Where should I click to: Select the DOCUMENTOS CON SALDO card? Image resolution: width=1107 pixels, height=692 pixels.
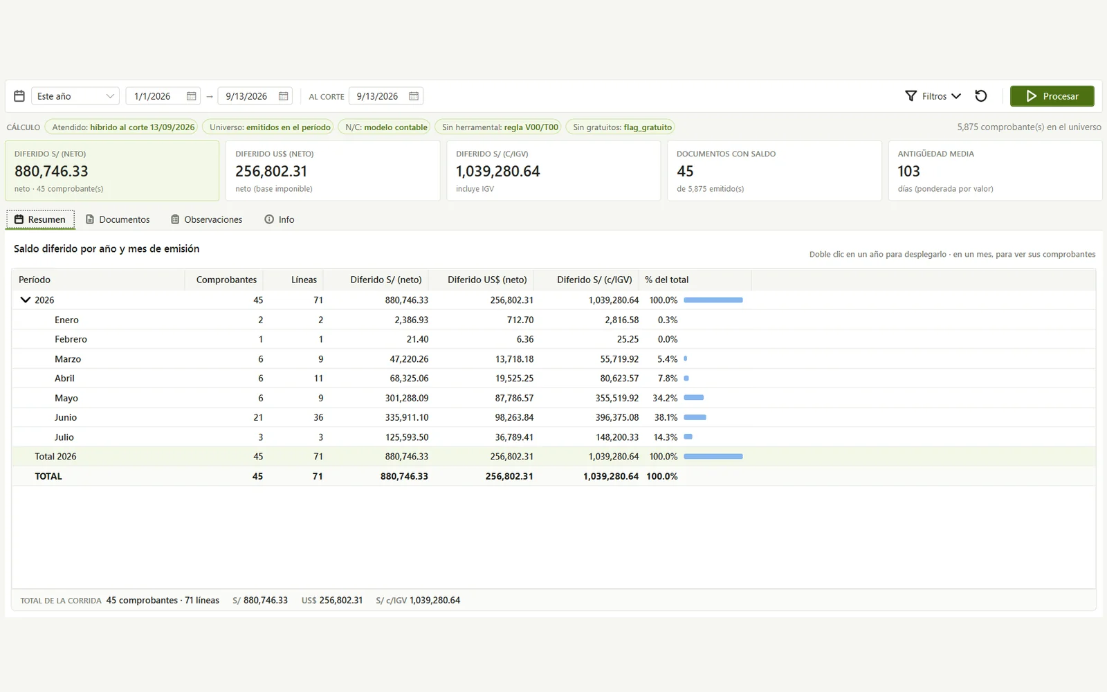774,171
